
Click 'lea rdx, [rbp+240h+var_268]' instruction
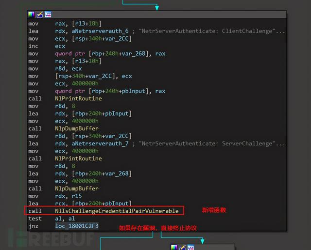[x=80, y=173]
